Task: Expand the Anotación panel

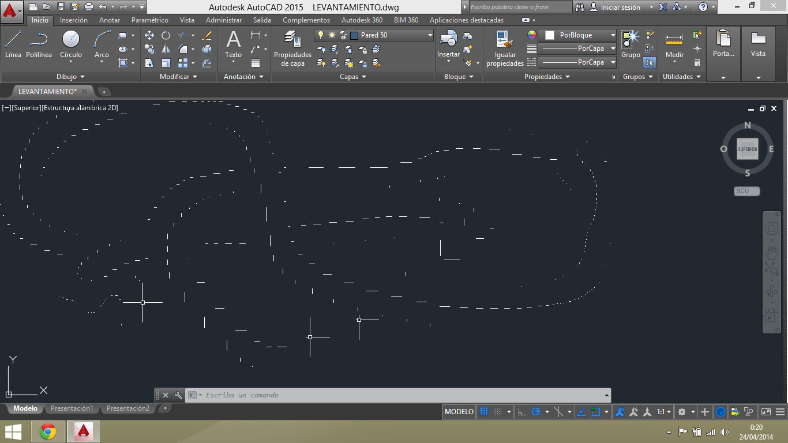Action: [x=243, y=77]
